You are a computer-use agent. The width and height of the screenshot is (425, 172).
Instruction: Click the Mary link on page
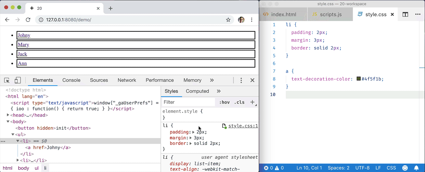(x=23, y=45)
